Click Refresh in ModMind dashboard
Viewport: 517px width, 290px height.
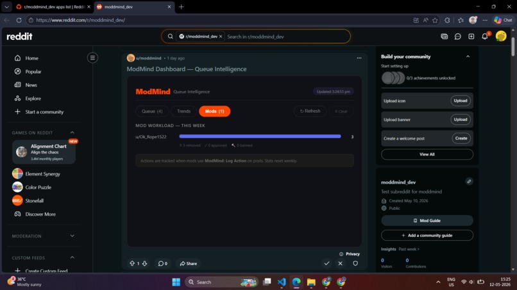pyautogui.click(x=310, y=111)
